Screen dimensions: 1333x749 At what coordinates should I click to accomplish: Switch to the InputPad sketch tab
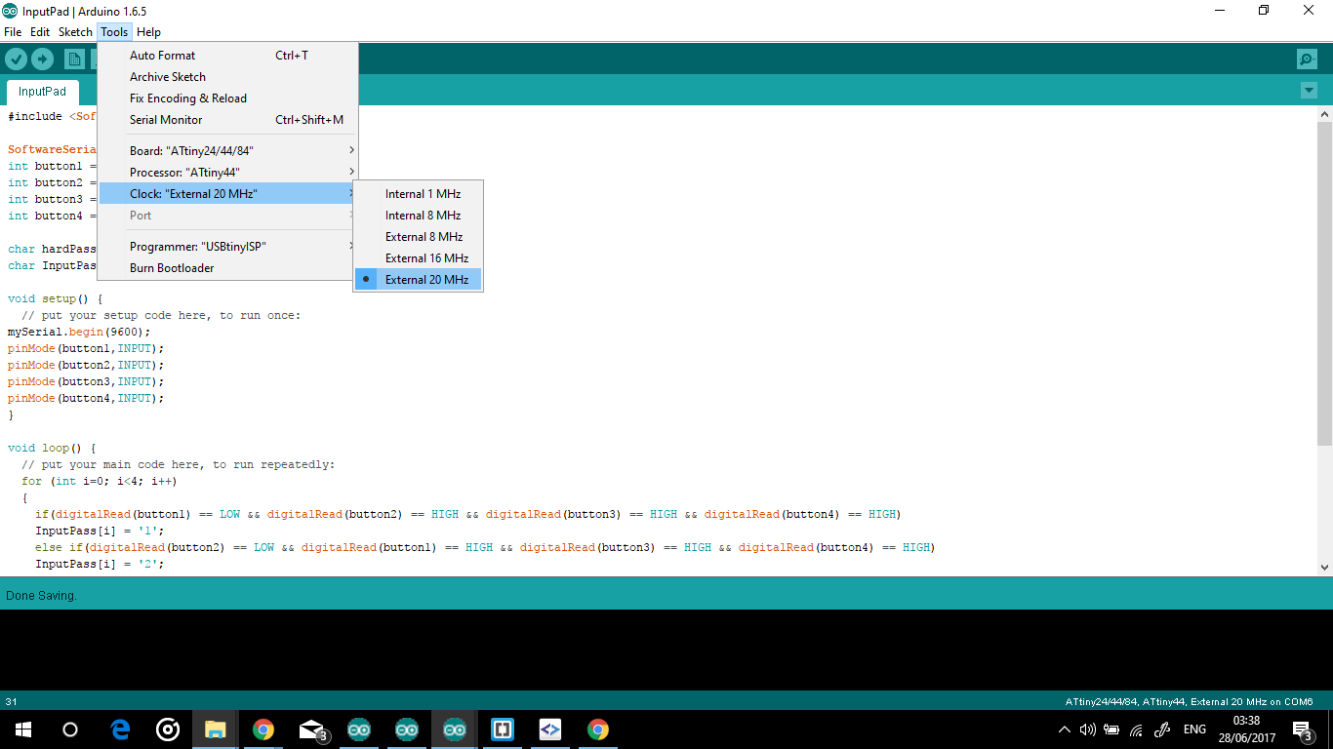pyautogui.click(x=42, y=92)
